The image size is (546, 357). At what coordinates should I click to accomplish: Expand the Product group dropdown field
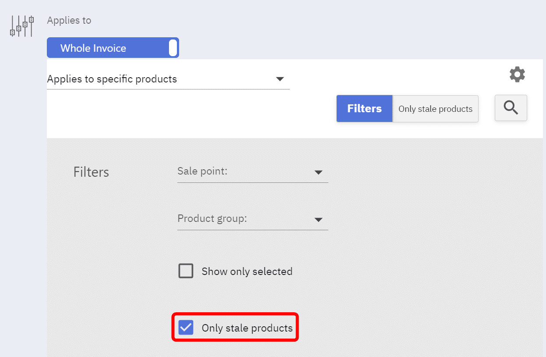[252, 219]
